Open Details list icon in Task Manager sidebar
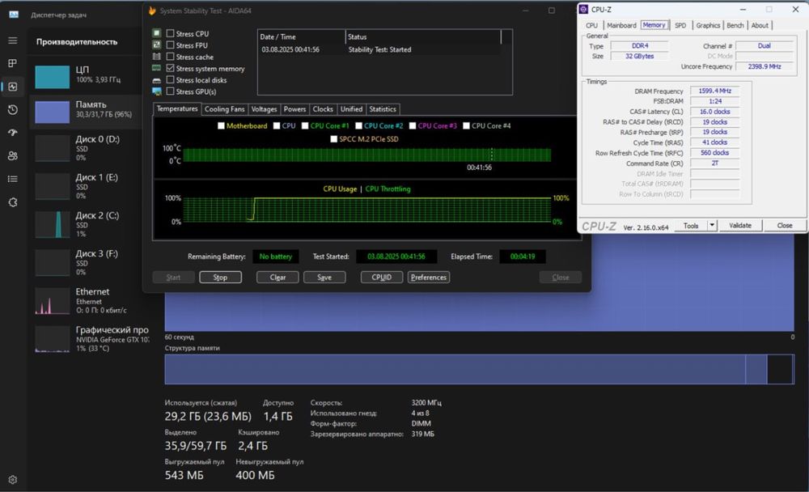This screenshot has height=492, width=809. point(13,179)
